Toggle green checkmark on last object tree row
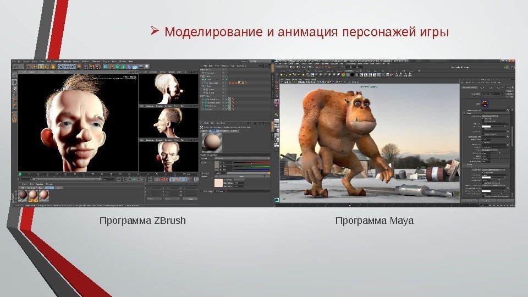Viewport: 528px width, 297px height. [x=226, y=109]
